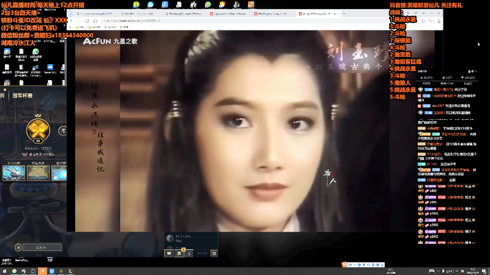Select the second map thumbnail in client
Image resolution: width=490 pixels, height=275 pixels.
38,174
